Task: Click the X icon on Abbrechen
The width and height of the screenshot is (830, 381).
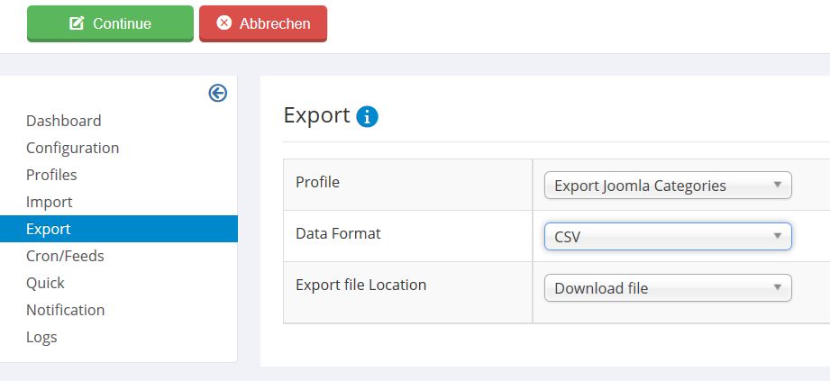Action: (223, 23)
